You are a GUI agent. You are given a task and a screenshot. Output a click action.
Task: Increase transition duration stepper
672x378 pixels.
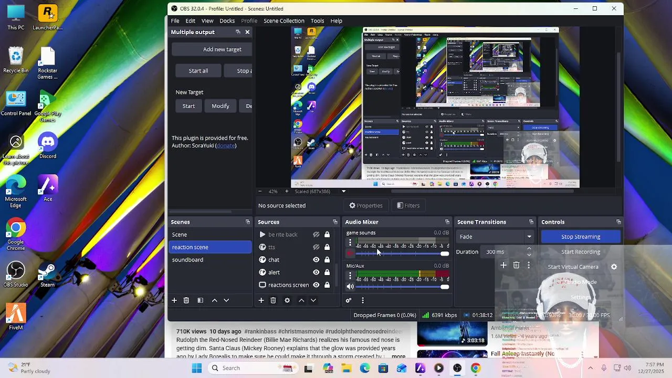click(x=529, y=249)
